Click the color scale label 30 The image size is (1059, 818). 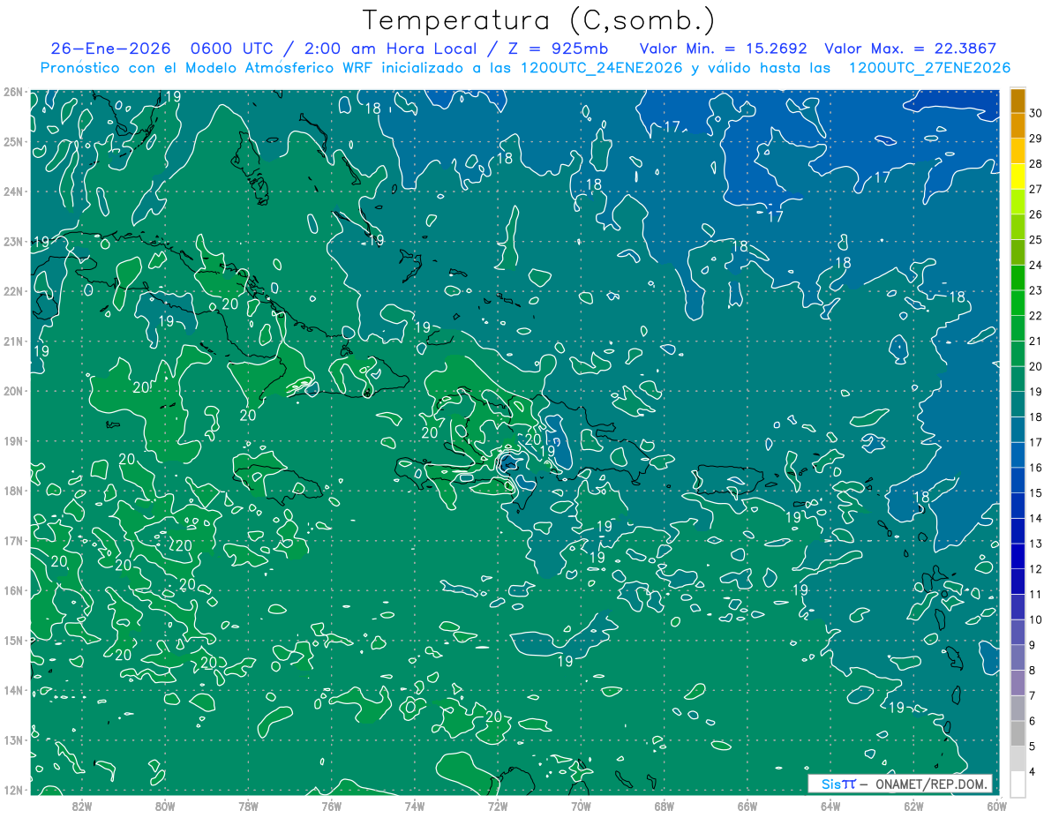coord(1036,112)
